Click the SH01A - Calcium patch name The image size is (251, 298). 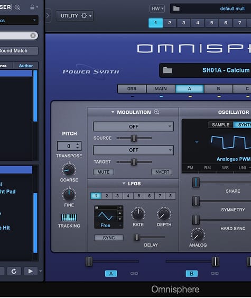tap(226, 70)
